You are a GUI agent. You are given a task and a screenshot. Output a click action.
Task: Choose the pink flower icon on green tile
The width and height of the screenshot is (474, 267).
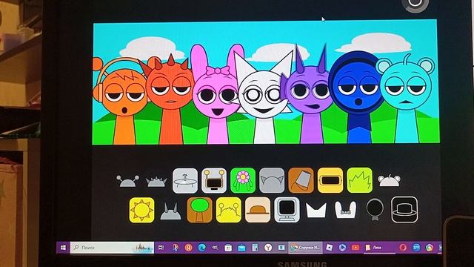click(243, 180)
